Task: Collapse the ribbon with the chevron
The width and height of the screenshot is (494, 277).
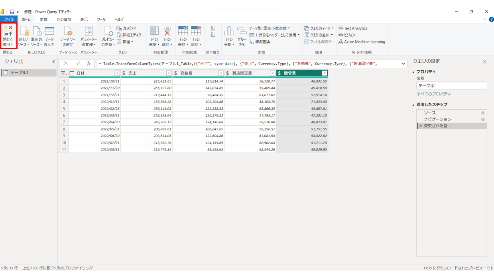Action: click(x=485, y=20)
